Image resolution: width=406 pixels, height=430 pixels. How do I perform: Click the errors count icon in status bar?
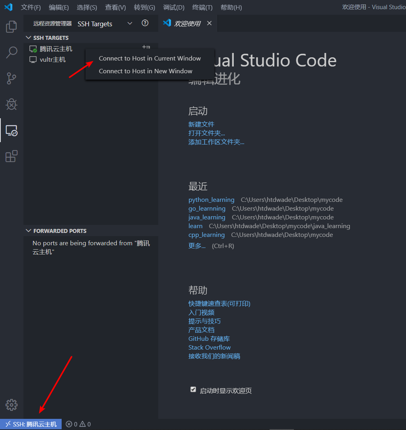tap(69, 424)
